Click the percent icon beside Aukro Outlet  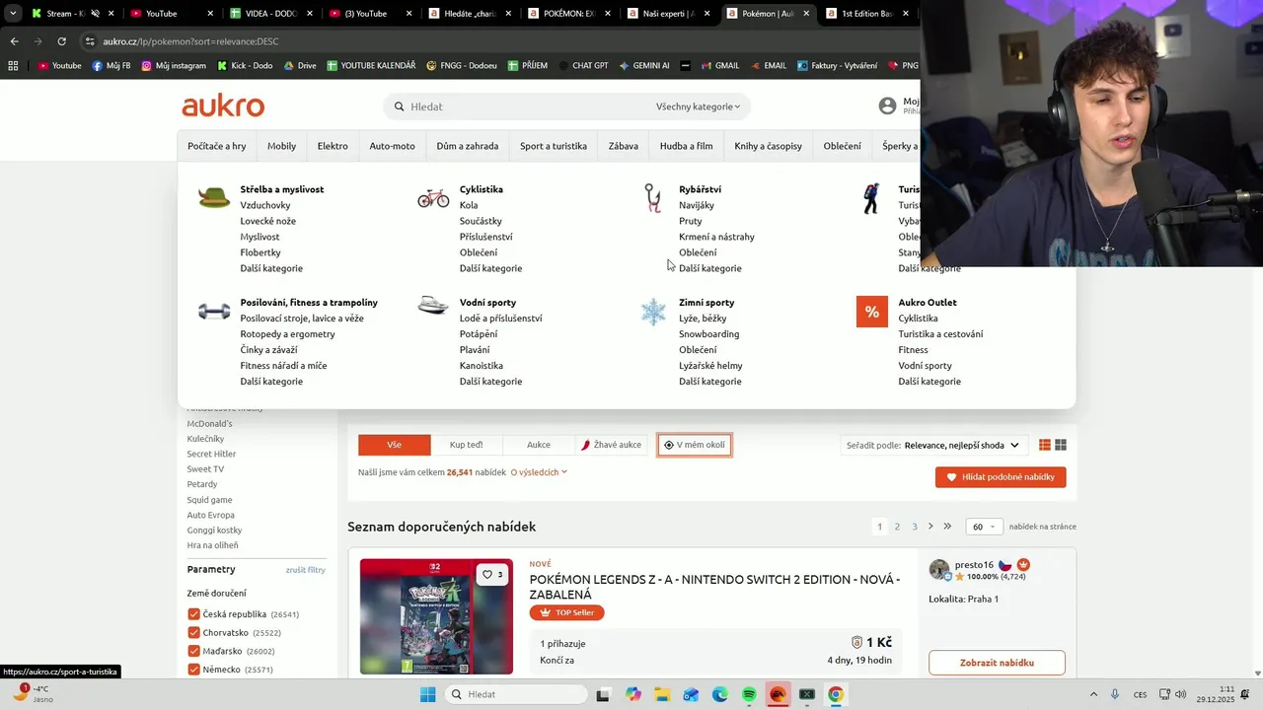tap(872, 312)
